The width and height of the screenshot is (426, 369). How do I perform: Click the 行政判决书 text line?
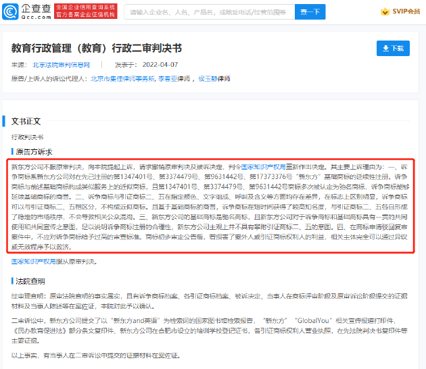point(27,137)
